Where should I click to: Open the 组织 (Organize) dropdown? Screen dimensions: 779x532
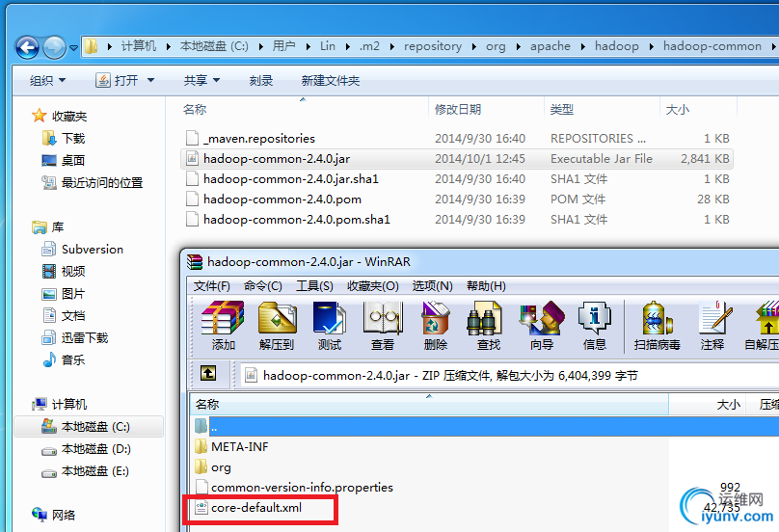click(x=47, y=80)
